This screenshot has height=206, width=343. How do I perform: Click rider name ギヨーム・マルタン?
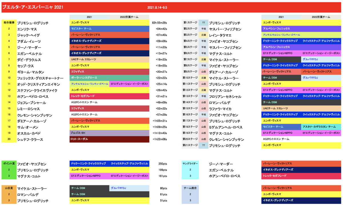click(31, 72)
